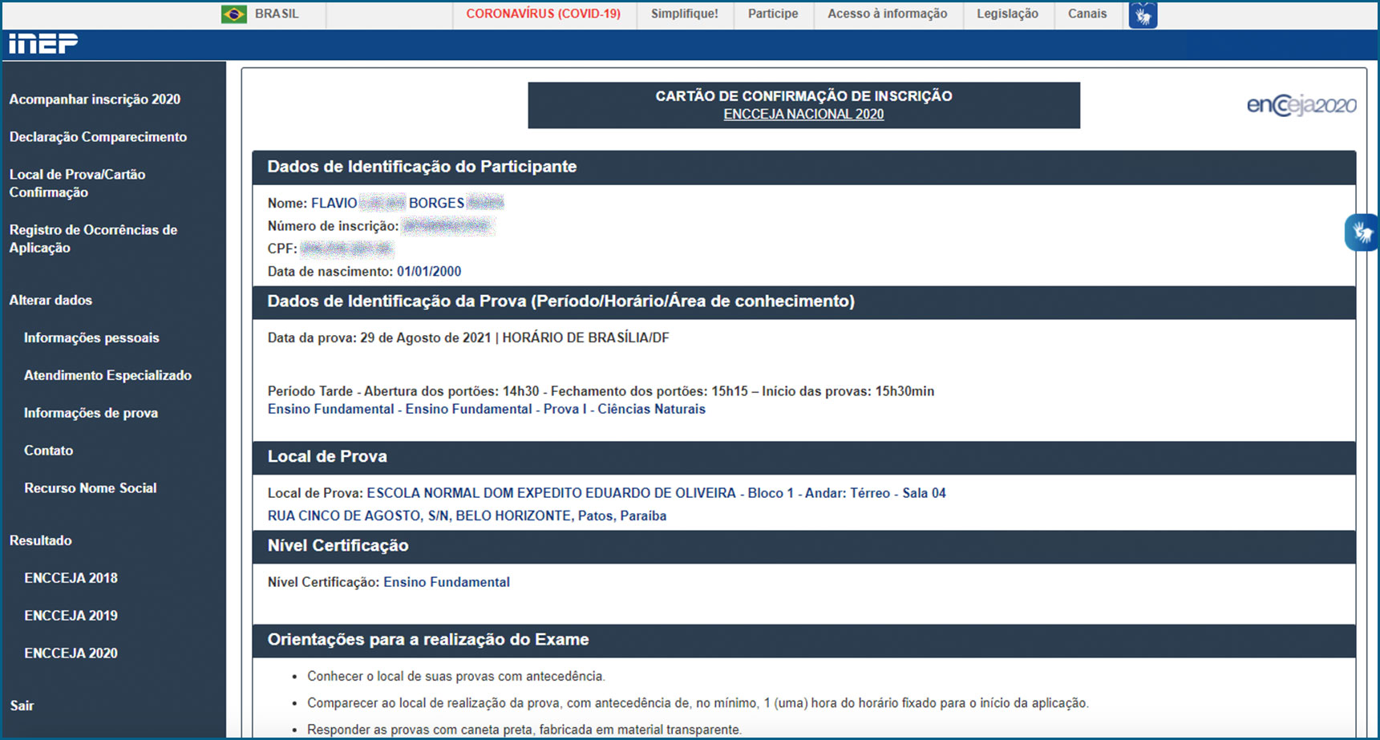
Task: Click the Brazilian flag icon
Action: [233, 14]
